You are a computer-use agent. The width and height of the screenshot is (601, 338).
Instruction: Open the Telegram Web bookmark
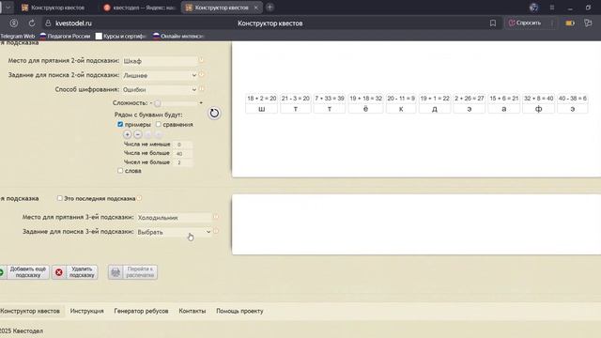(x=17, y=36)
